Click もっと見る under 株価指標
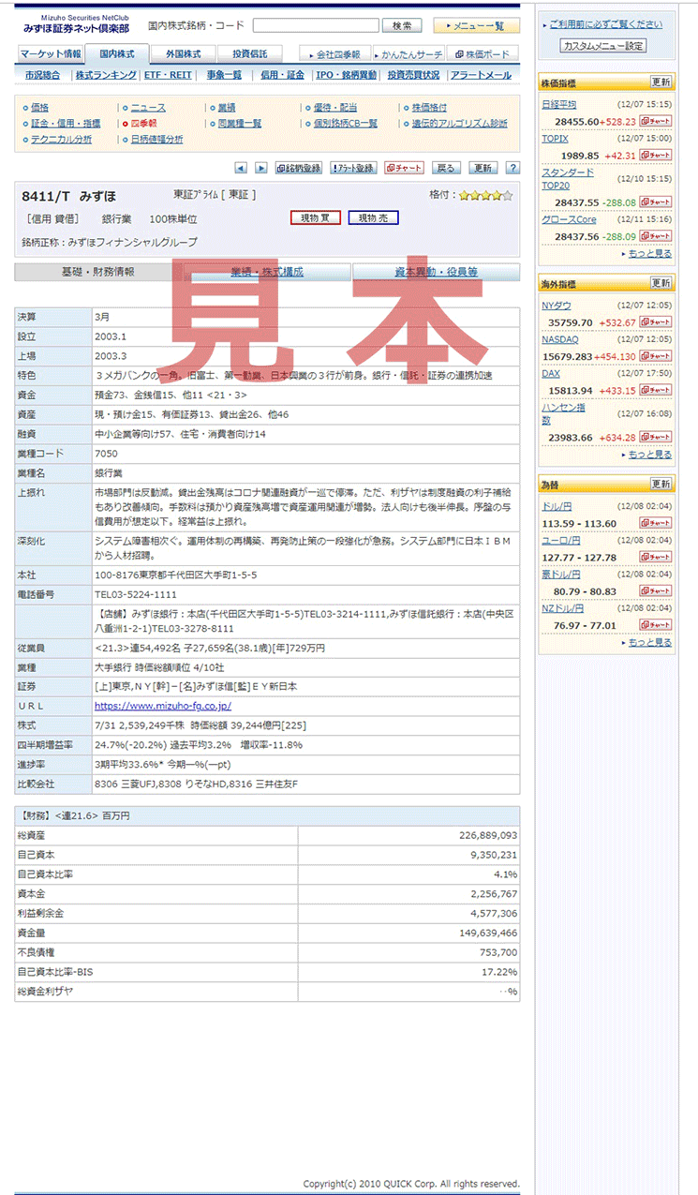This screenshot has width=698, height=1195. click(x=649, y=254)
